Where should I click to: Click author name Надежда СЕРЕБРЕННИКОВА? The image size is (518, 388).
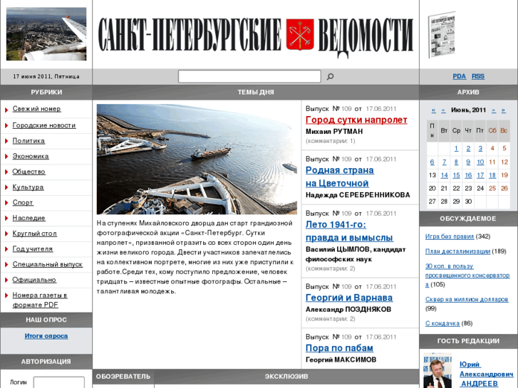tap(358, 195)
